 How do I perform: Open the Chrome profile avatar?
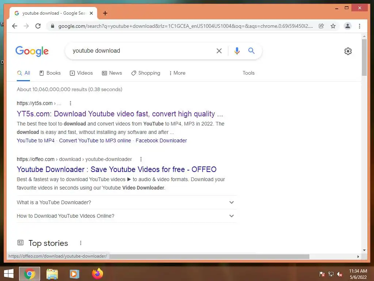(348, 26)
